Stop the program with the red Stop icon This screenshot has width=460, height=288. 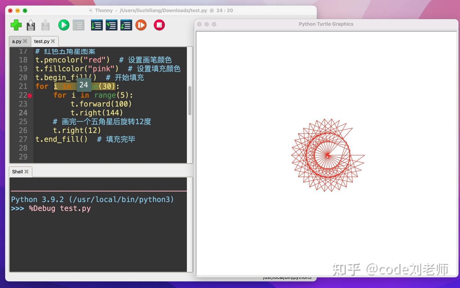pyautogui.click(x=159, y=25)
